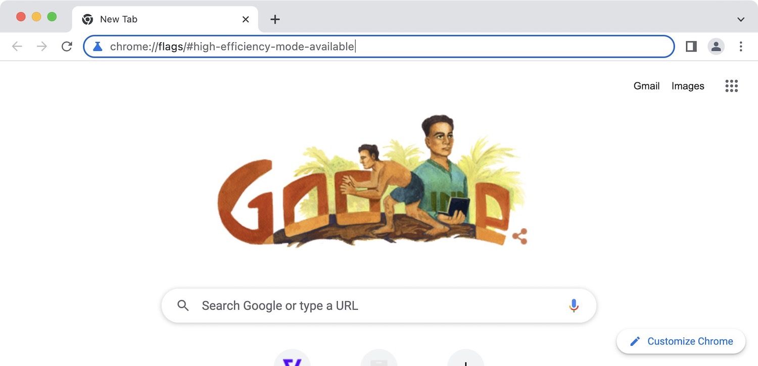Start voice search with microphone icon

(x=574, y=305)
